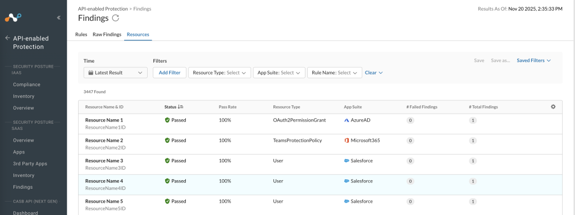
Task: Click Salesforce icon in Resource Name 5 row
Action: [346, 202]
